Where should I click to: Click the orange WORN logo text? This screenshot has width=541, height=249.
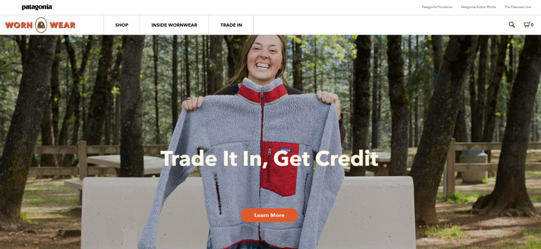click(19, 25)
